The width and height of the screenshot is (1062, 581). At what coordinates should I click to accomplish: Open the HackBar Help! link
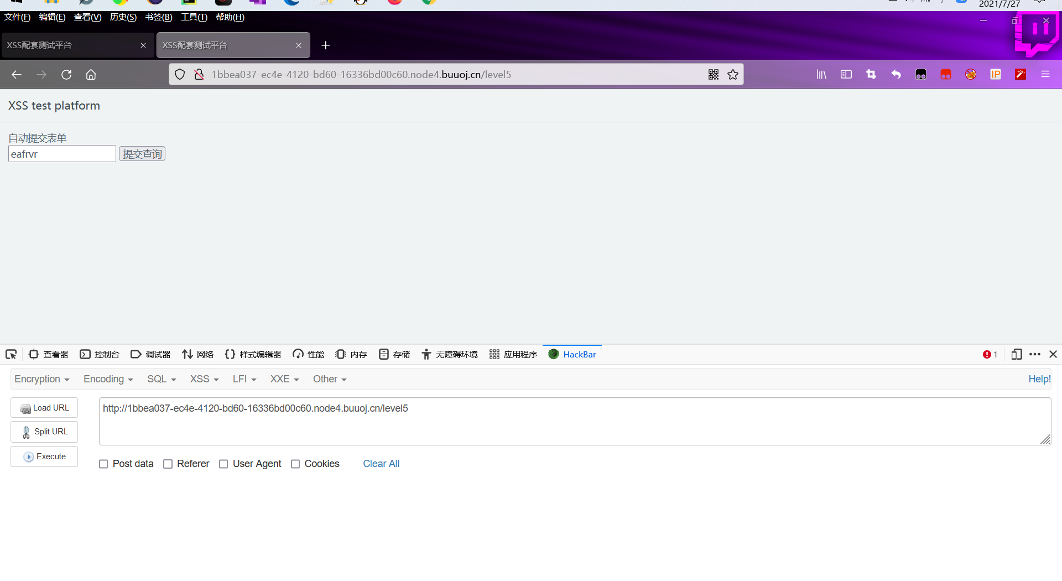coord(1039,379)
